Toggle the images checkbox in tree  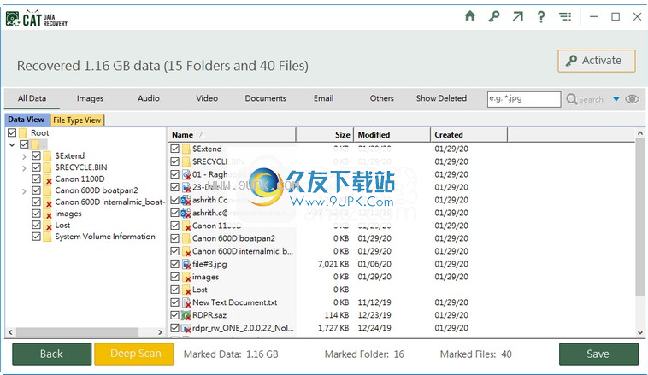coord(37,214)
